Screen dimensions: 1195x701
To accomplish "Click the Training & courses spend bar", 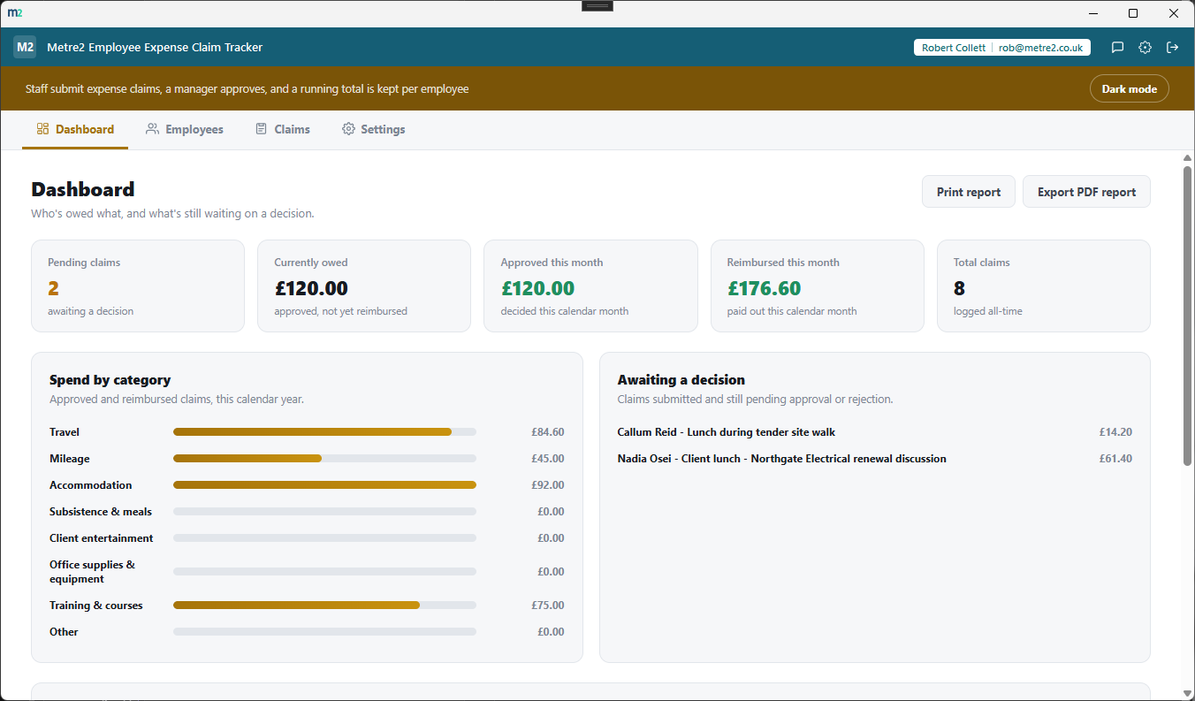I will [x=324, y=606].
